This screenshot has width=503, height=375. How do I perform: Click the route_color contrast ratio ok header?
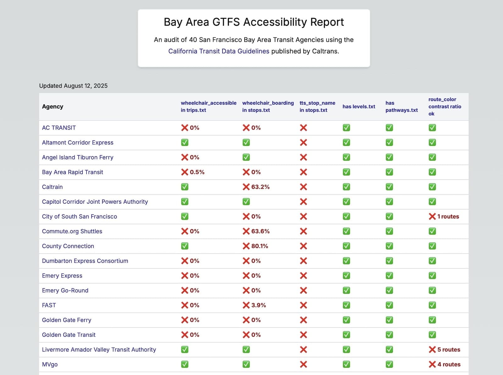(445, 107)
